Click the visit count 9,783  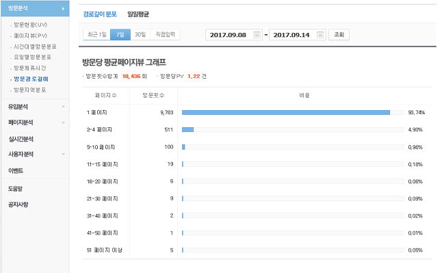coord(166,112)
